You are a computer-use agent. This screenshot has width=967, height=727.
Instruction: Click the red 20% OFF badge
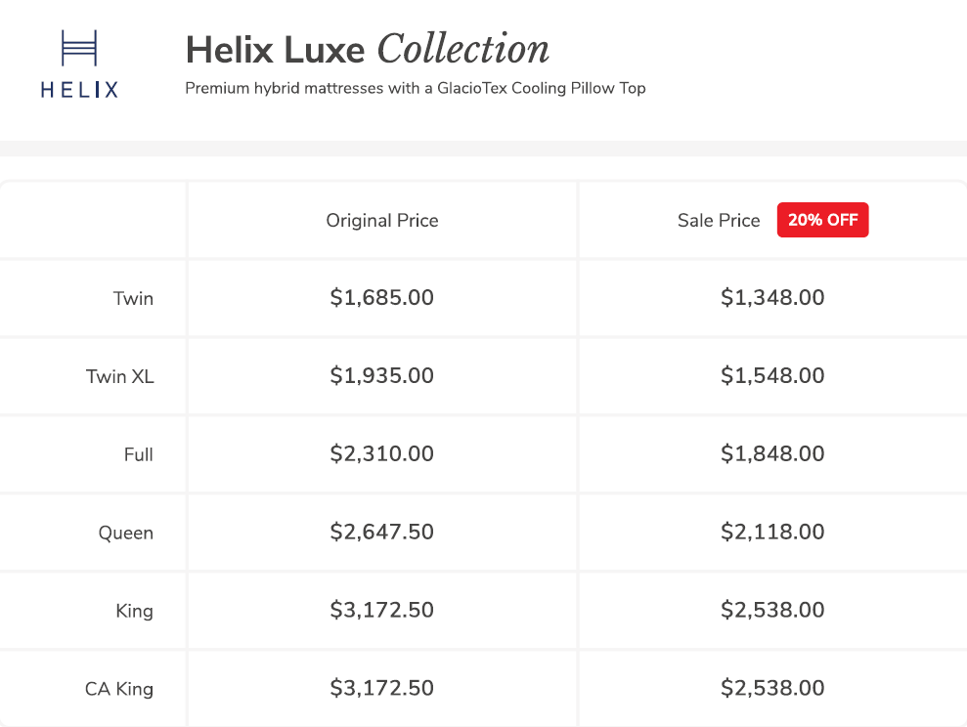coord(822,220)
